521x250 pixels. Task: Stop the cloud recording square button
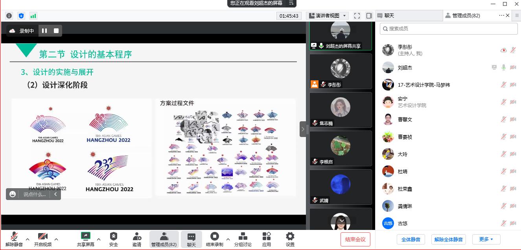(56, 31)
